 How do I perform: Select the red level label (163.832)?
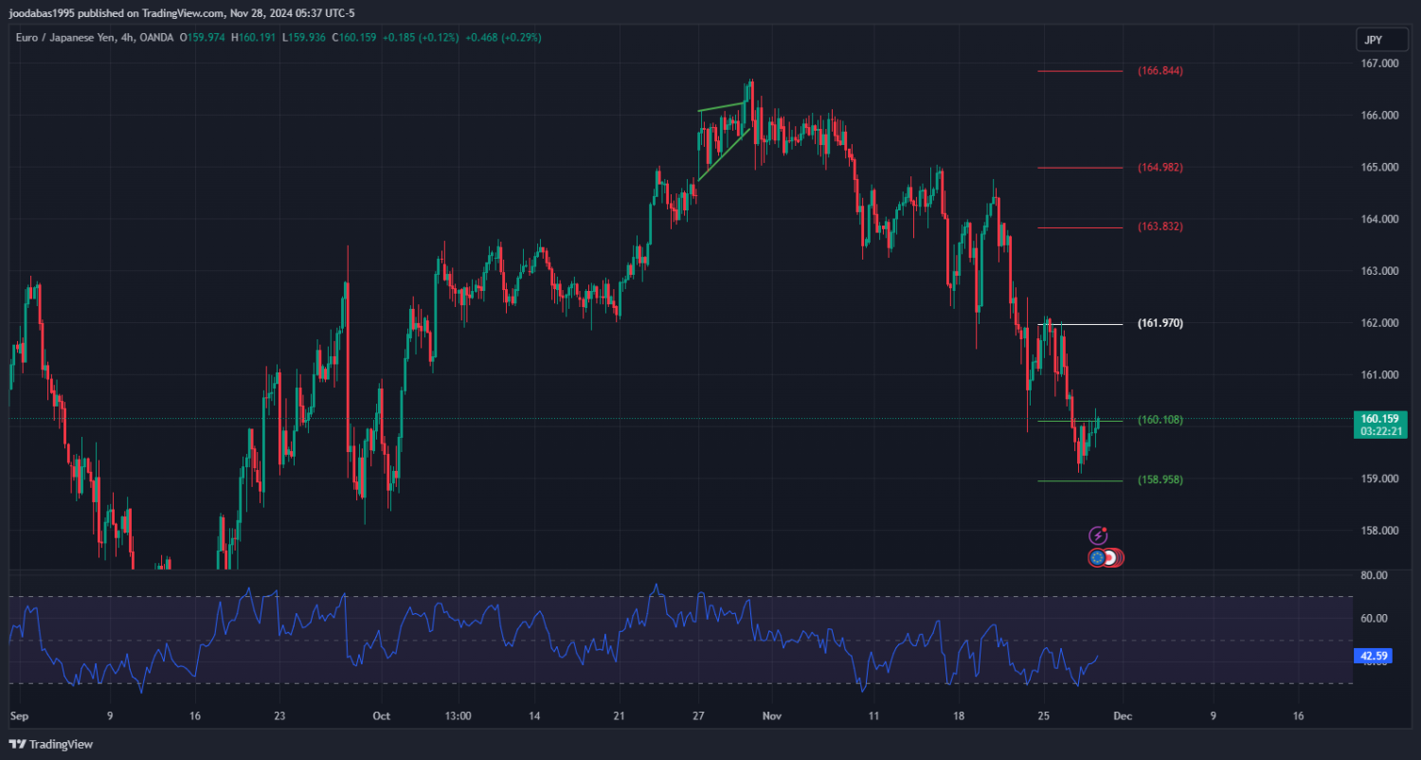1160,226
